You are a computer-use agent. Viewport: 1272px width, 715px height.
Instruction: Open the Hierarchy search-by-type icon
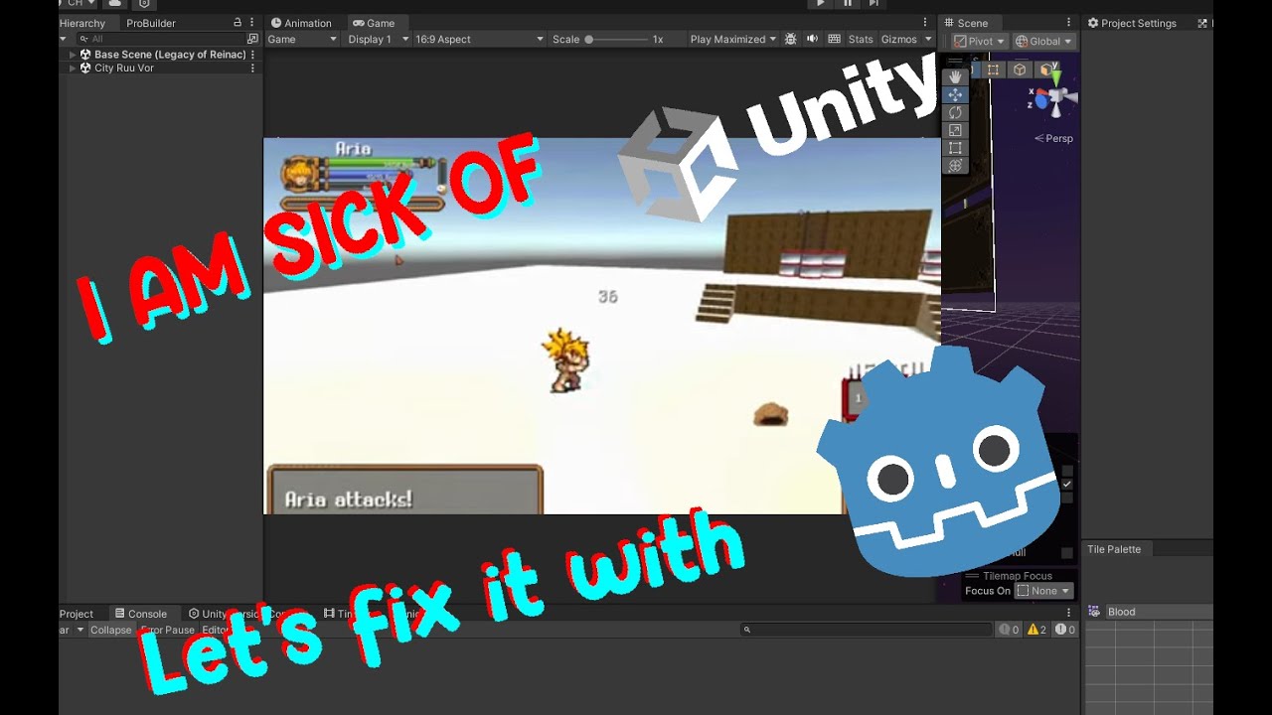click(x=252, y=39)
